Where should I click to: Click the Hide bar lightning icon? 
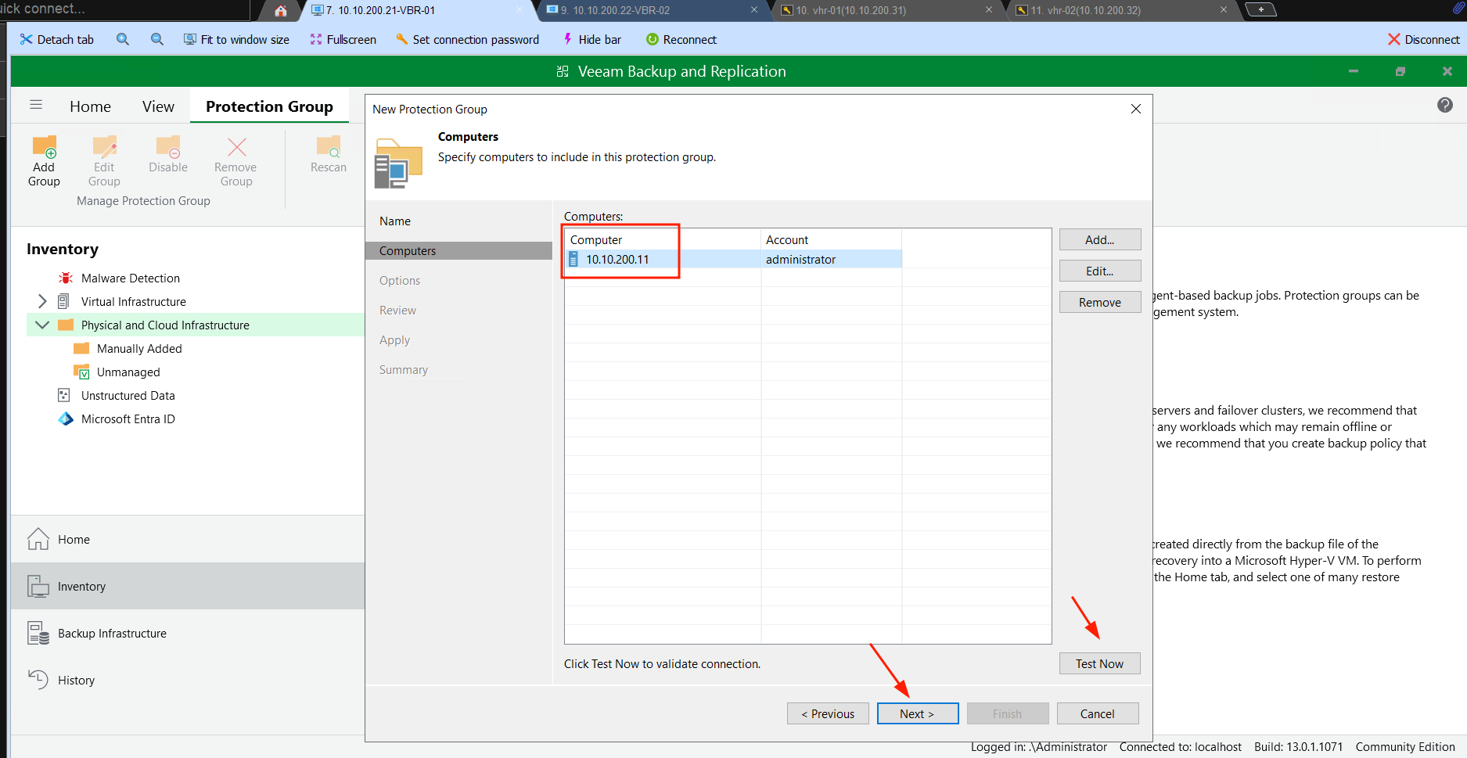[568, 39]
